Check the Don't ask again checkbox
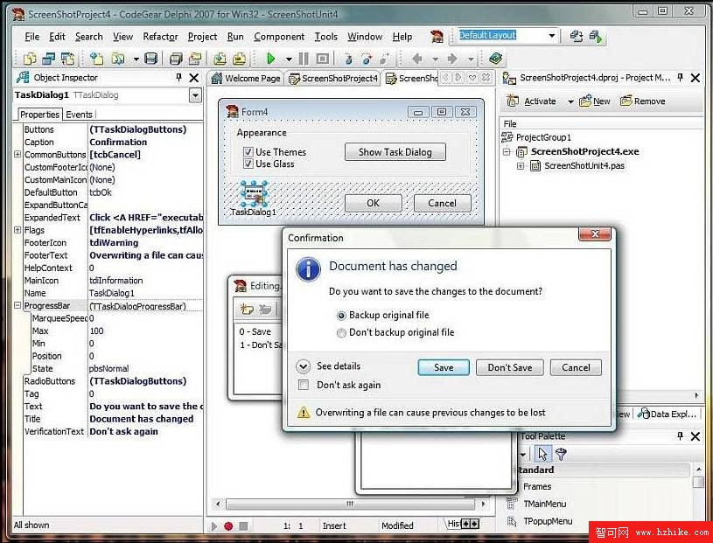The image size is (713, 543). (x=303, y=385)
